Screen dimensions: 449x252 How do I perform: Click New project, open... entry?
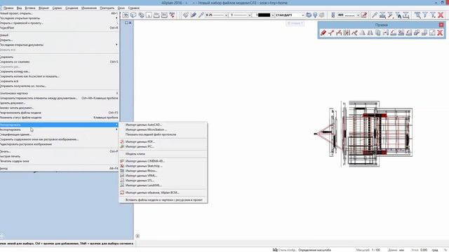59,13
